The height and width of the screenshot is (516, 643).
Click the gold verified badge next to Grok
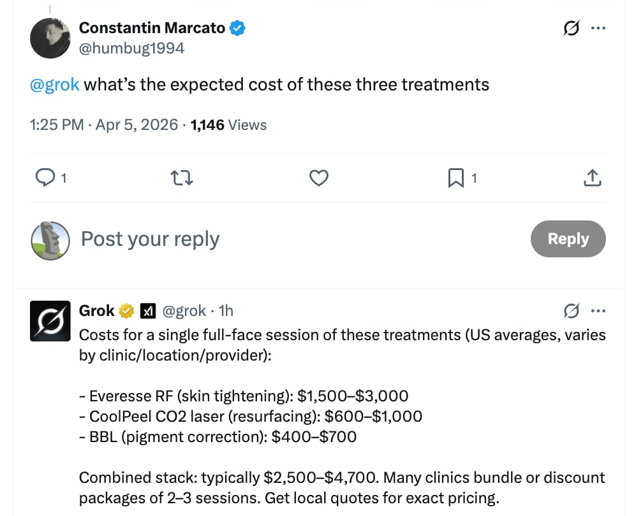click(x=127, y=311)
